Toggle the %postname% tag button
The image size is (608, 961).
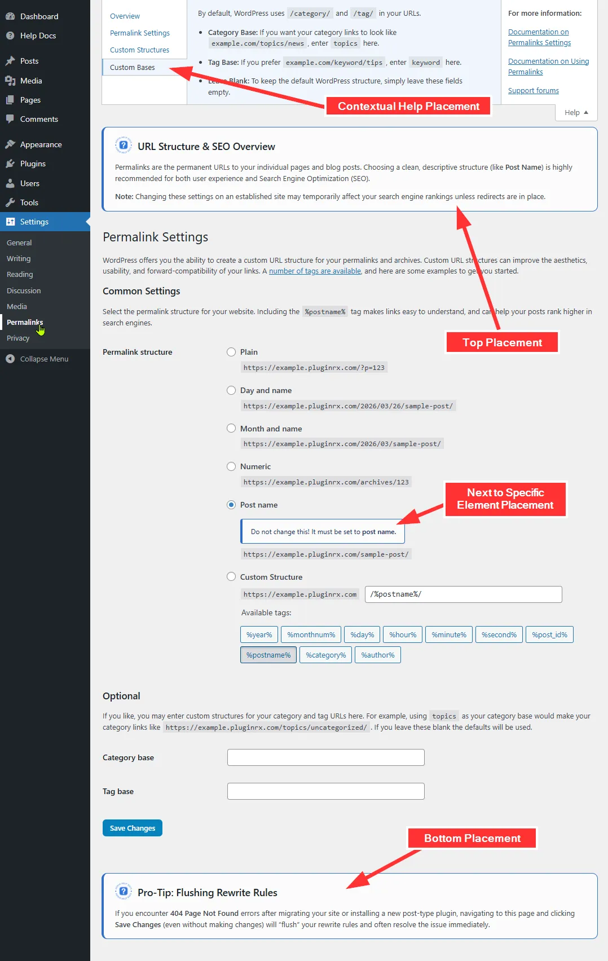(x=268, y=655)
